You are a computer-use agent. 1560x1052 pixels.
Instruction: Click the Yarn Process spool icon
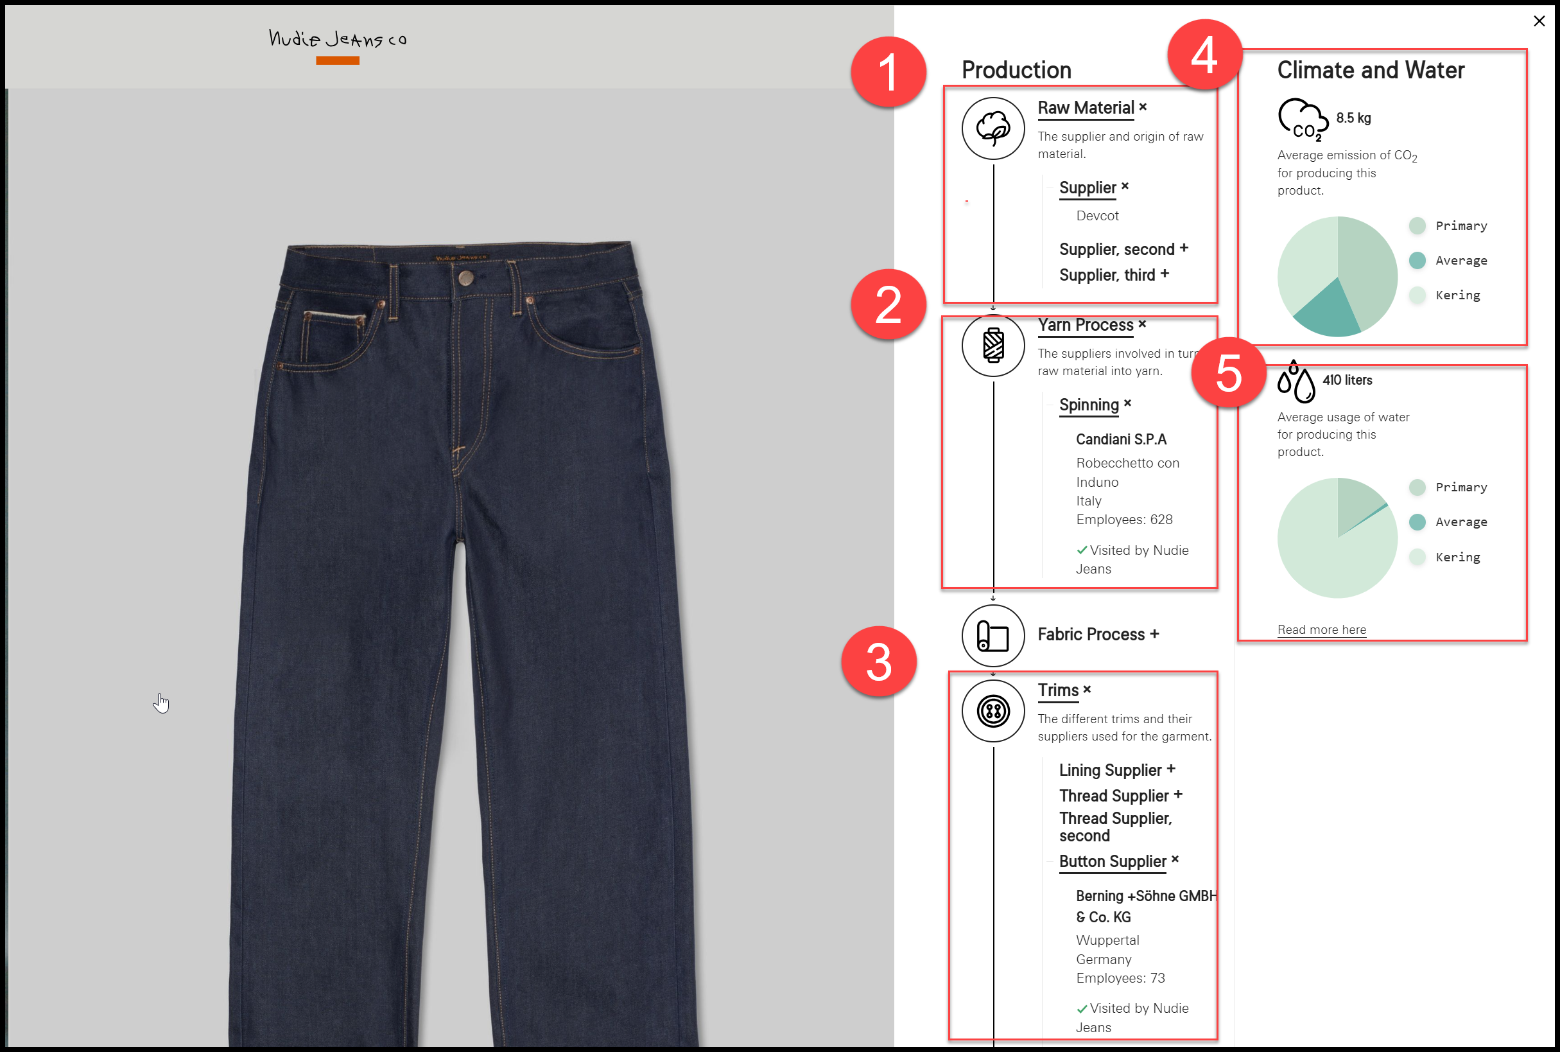tap(992, 346)
